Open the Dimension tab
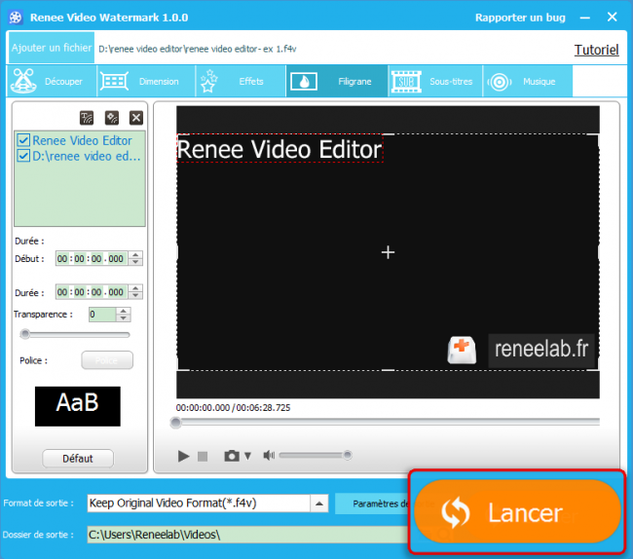Image resolution: width=633 pixels, height=559 pixels. pos(146,81)
